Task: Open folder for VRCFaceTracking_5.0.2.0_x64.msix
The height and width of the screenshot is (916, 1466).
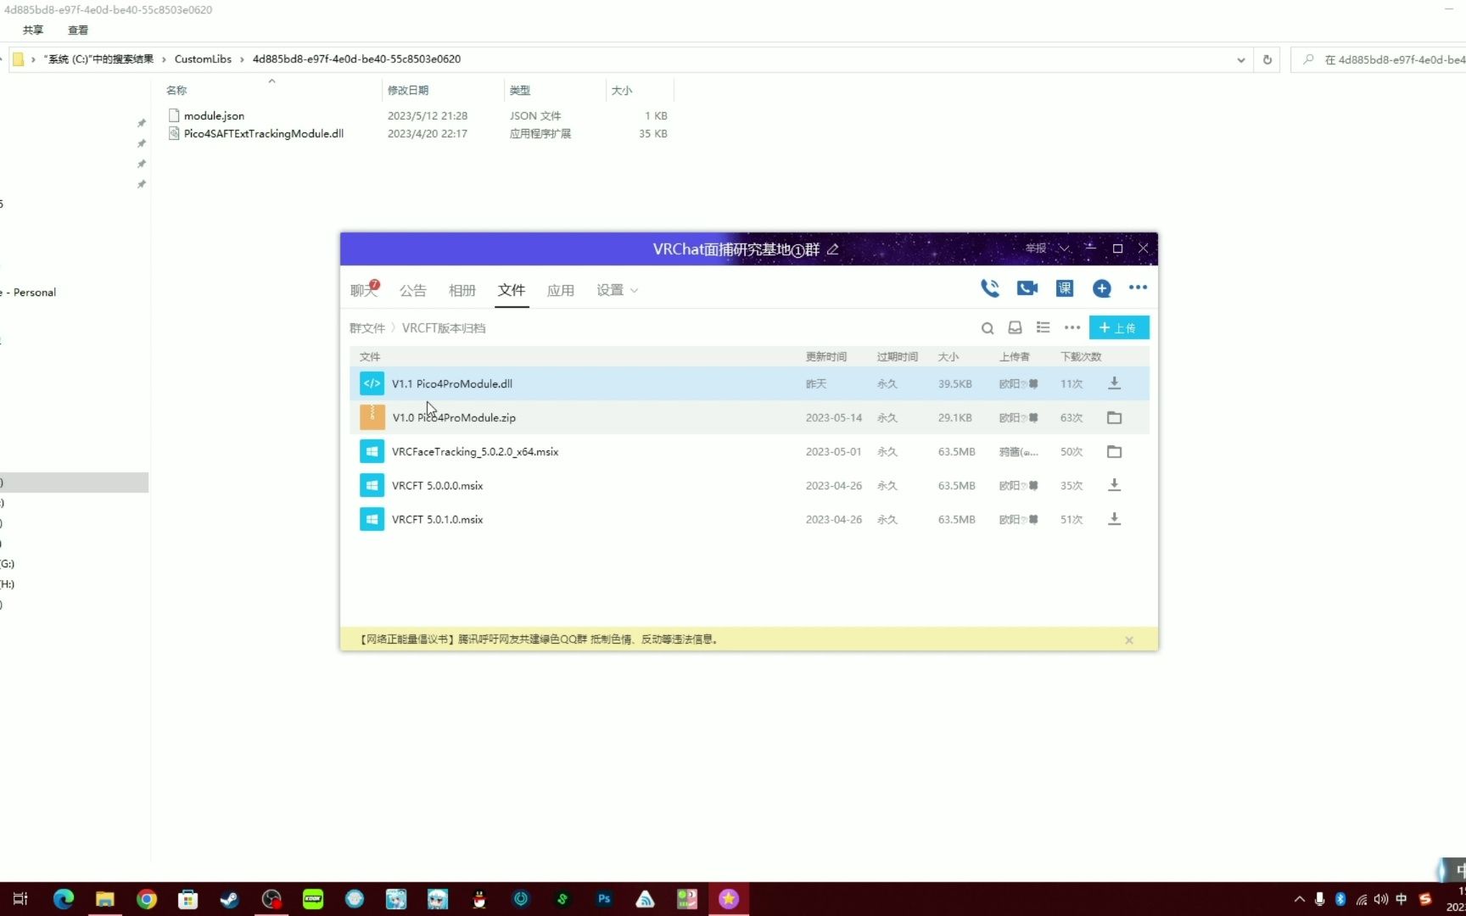Action: coord(1114,451)
